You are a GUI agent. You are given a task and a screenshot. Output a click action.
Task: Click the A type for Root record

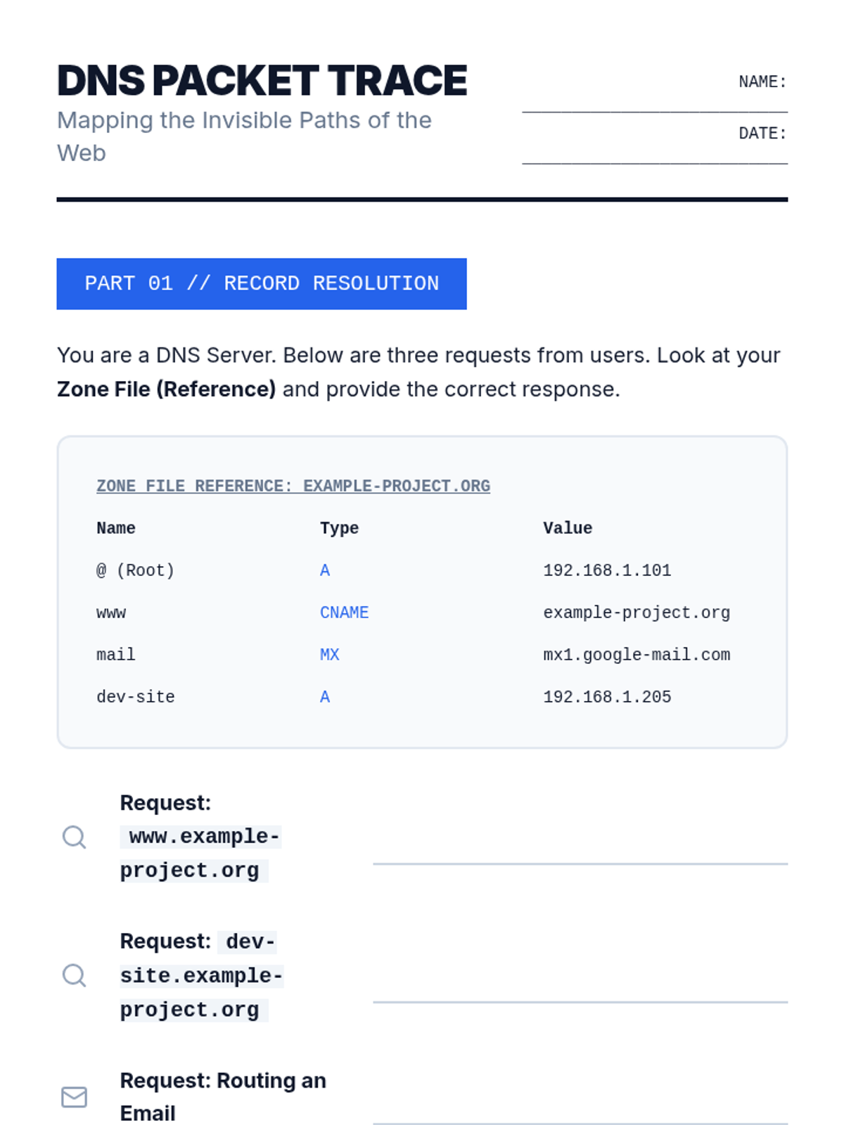point(324,570)
